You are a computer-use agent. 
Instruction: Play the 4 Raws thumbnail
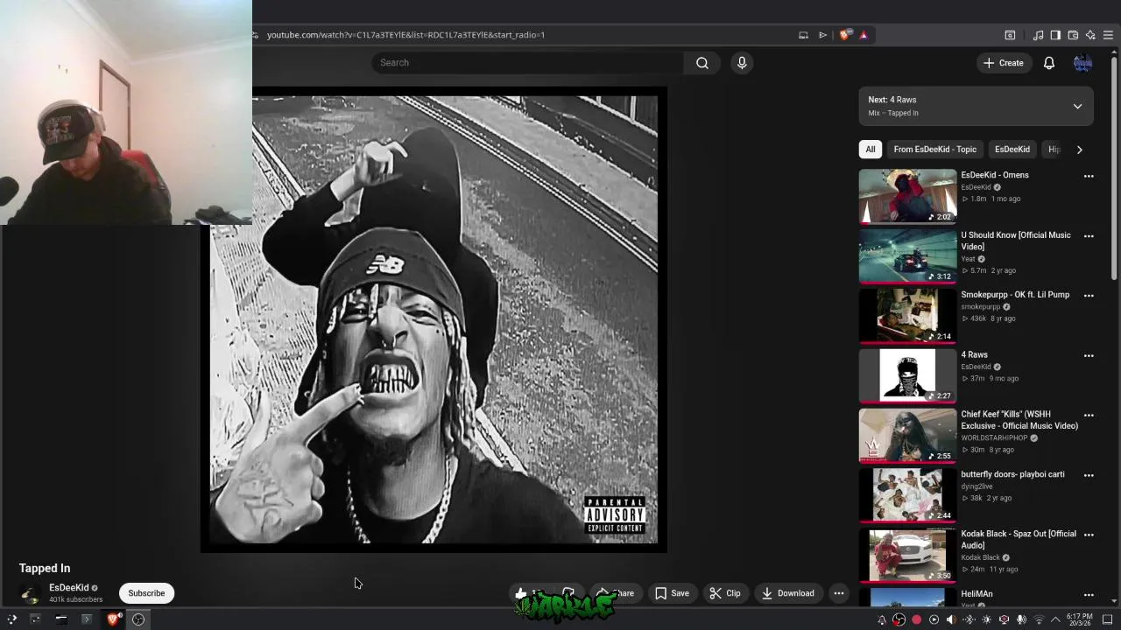907,376
